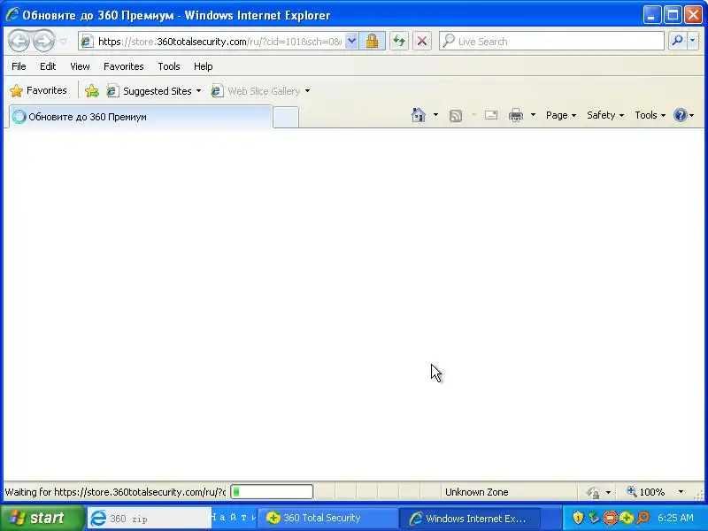Click the Waiting for status bar text

[115, 492]
